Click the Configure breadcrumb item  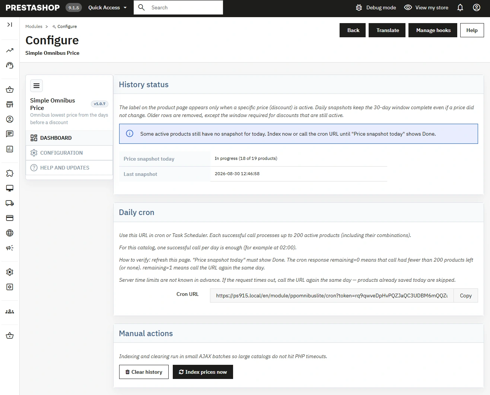(x=65, y=26)
